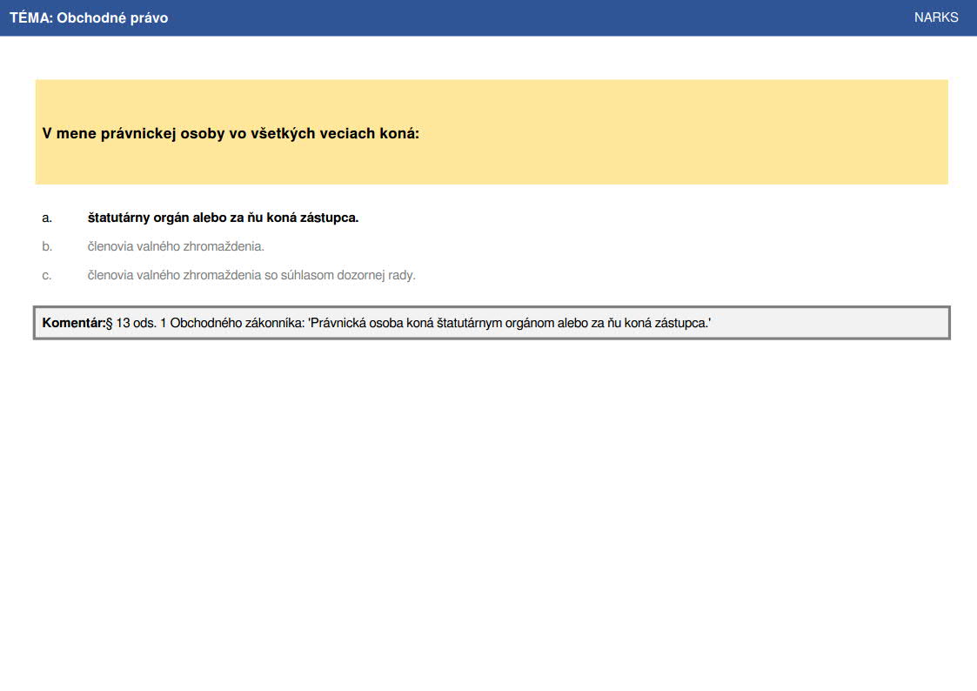Click the comment text citing § 13 ods. 1
The image size is (977, 691).
(x=408, y=323)
